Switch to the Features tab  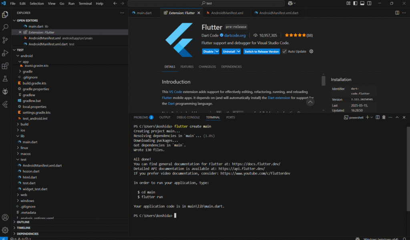click(187, 67)
